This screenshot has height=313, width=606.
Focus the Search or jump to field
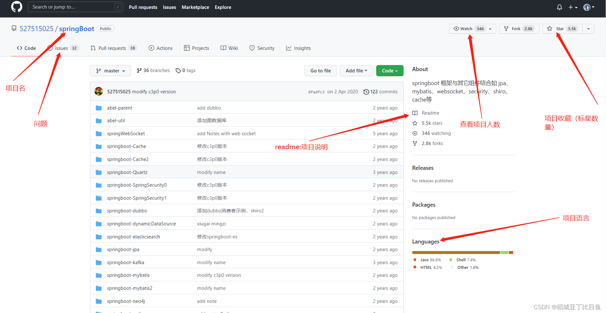click(x=75, y=7)
